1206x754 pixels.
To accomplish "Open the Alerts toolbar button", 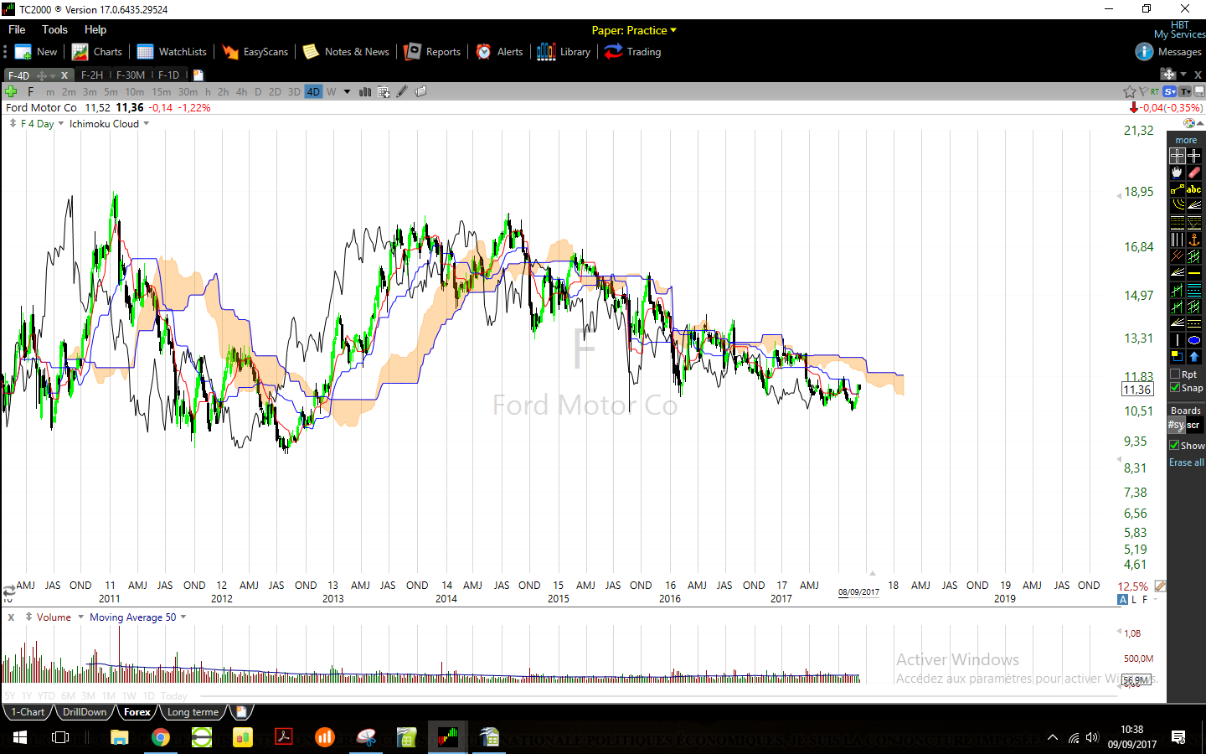I will [499, 52].
